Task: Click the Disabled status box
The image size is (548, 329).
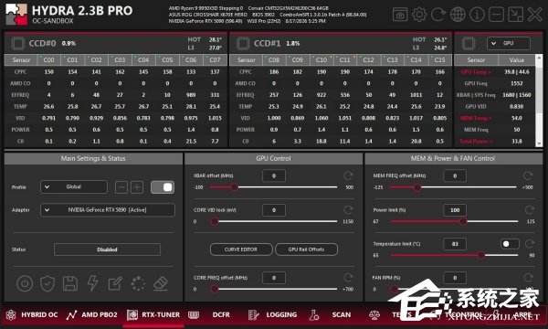Action: point(107,249)
